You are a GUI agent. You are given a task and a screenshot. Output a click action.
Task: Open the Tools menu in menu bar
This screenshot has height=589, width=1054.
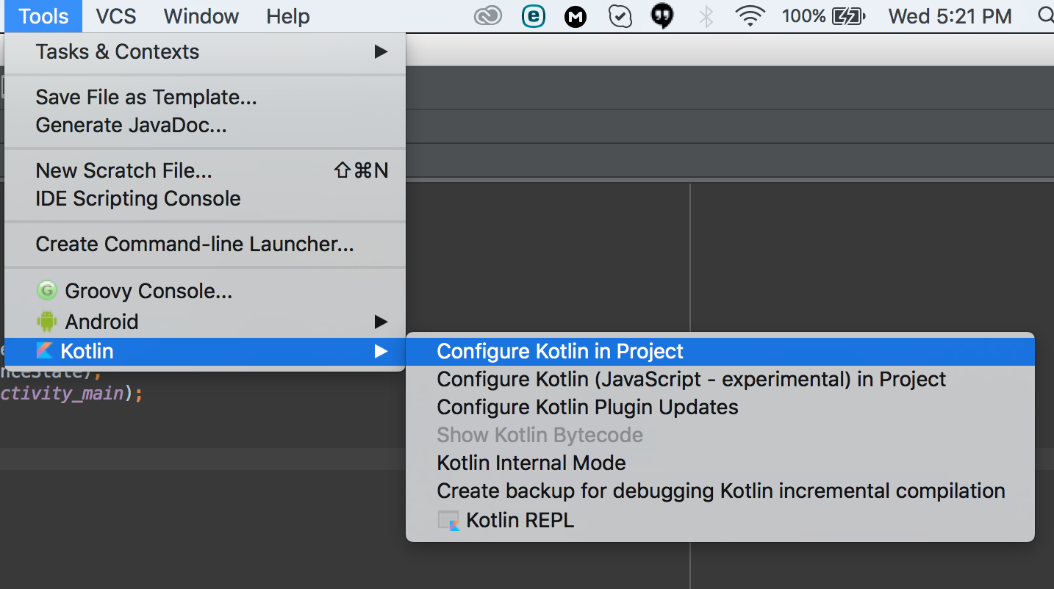[x=43, y=16]
